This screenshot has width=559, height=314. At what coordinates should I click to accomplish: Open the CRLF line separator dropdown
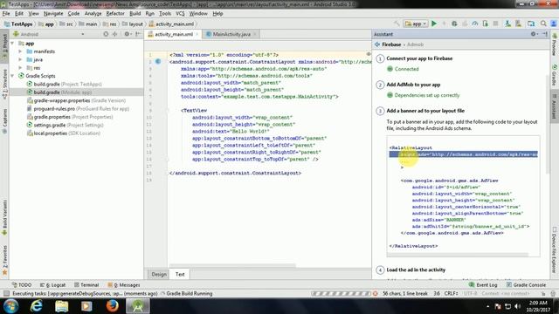pyautogui.click(x=451, y=294)
